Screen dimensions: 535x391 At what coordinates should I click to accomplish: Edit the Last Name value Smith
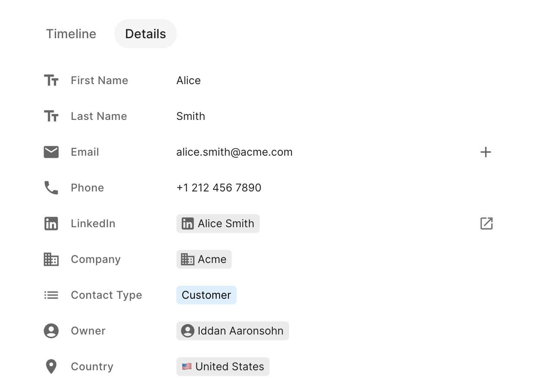pyautogui.click(x=191, y=116)
